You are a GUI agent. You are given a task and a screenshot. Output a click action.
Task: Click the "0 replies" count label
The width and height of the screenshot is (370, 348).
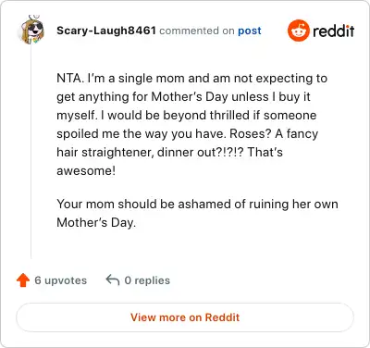tap(147, 280)
